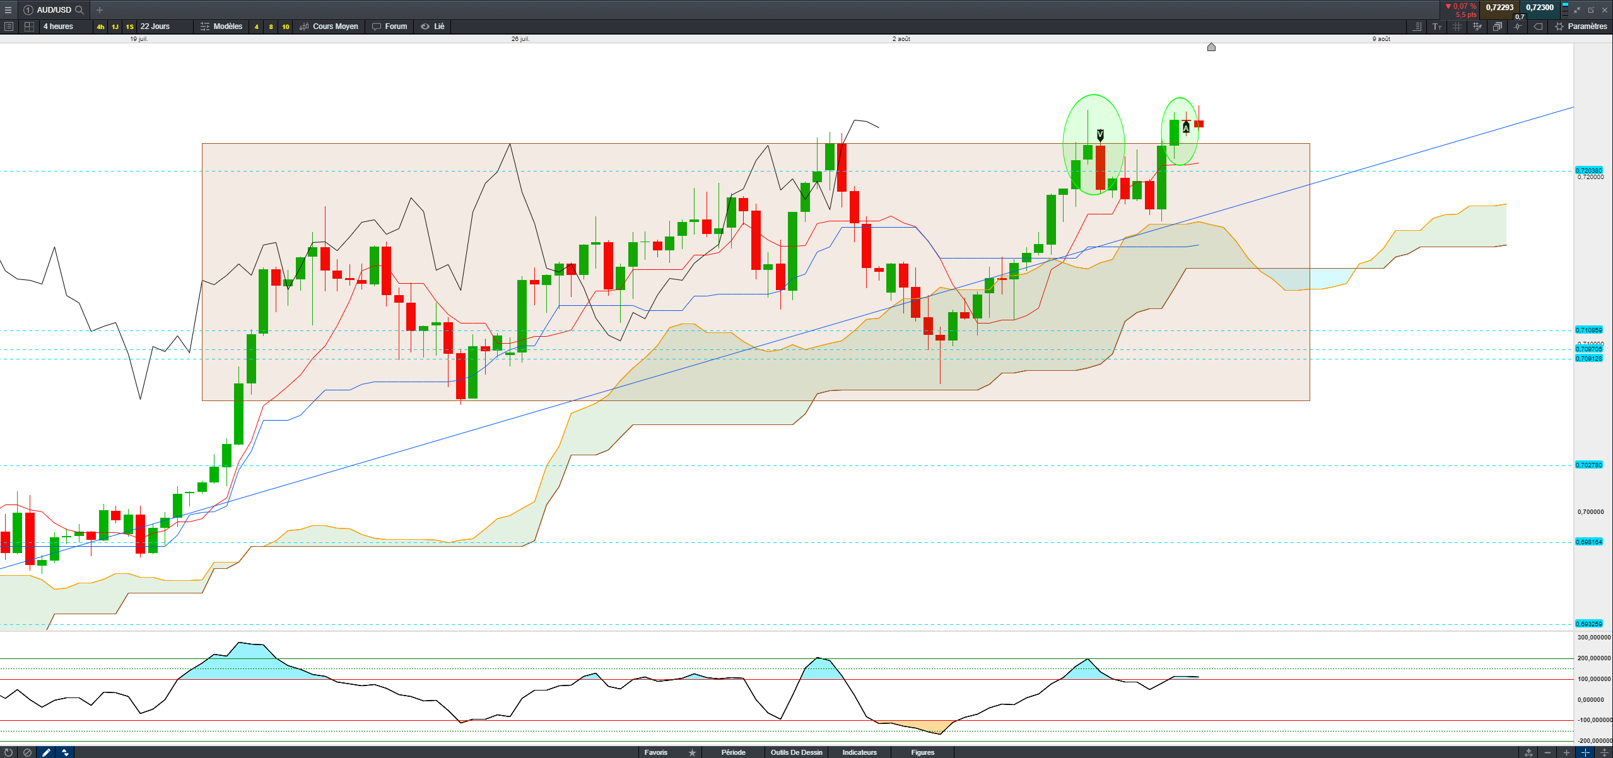Open Paramètres settings
Viewport: 1613px width, 758px height.
coord(1581,26)
